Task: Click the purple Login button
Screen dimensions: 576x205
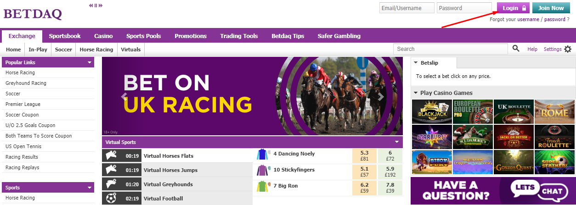Action: point(513,8)
